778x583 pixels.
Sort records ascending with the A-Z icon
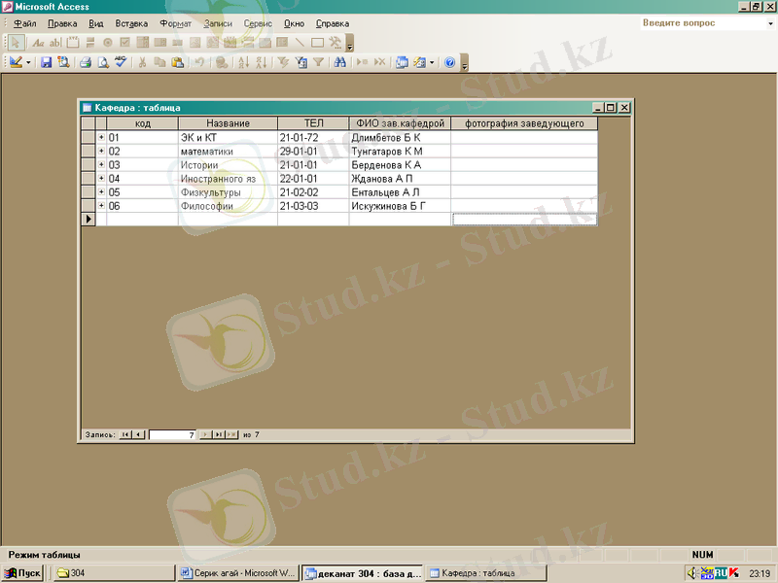[x=244, y=62]
